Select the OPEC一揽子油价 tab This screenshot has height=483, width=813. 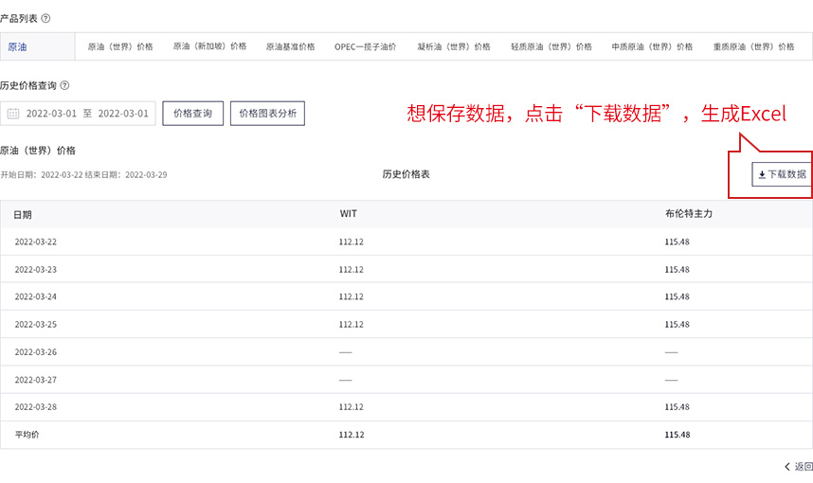click(365, 46)
